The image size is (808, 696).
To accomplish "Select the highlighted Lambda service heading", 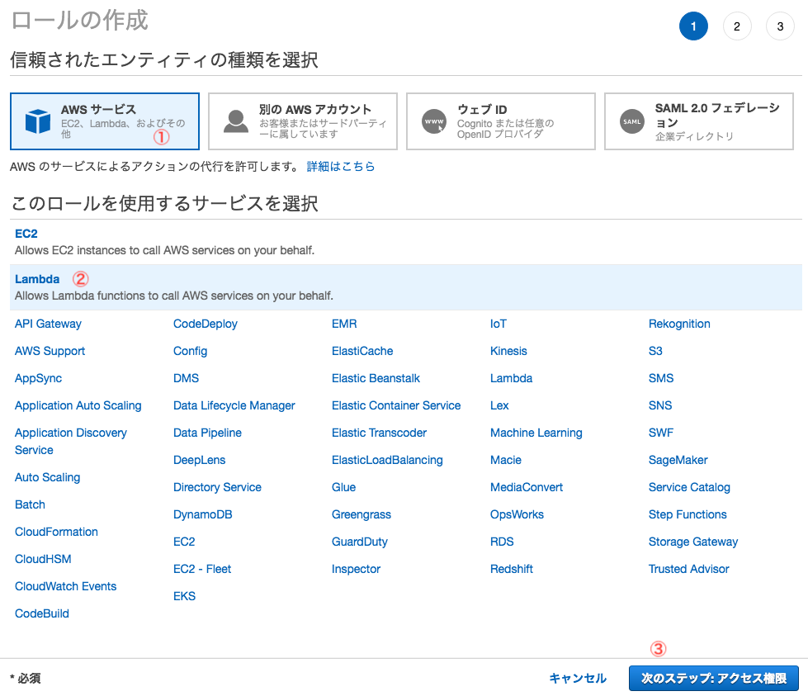I will click(37, 279).
